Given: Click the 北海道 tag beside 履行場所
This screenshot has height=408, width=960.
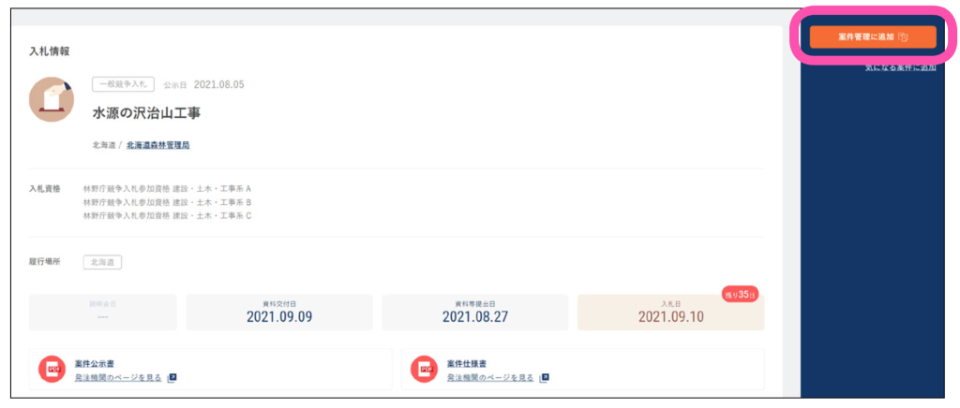Looking at the screenshot, I should point(102,262).
